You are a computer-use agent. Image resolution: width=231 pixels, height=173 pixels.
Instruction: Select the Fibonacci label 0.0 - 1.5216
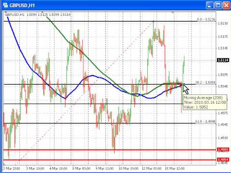tap(206, 19)
